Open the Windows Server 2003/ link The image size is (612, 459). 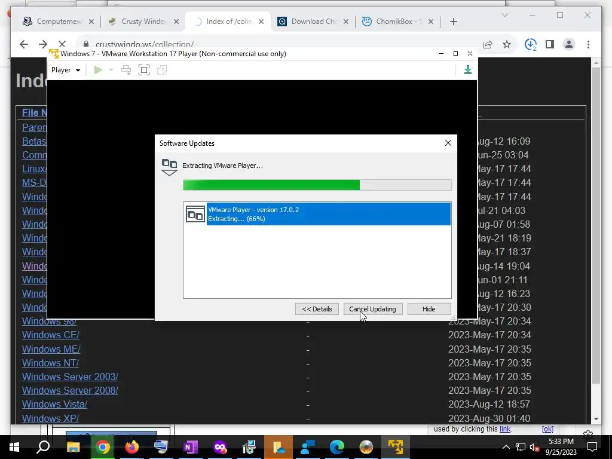pos(70,377)
